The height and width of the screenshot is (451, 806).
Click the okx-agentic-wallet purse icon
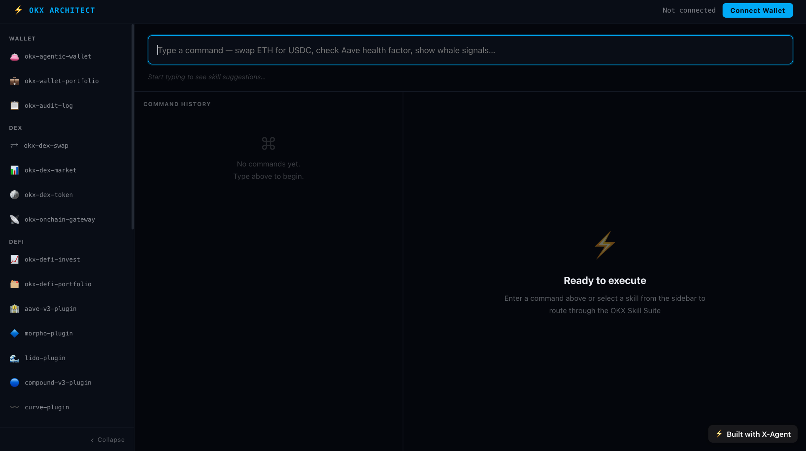click(15, 57)
